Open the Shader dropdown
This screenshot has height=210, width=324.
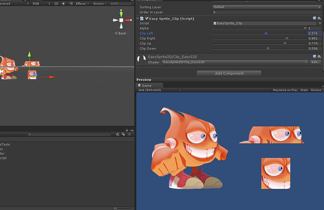point(235,62)
